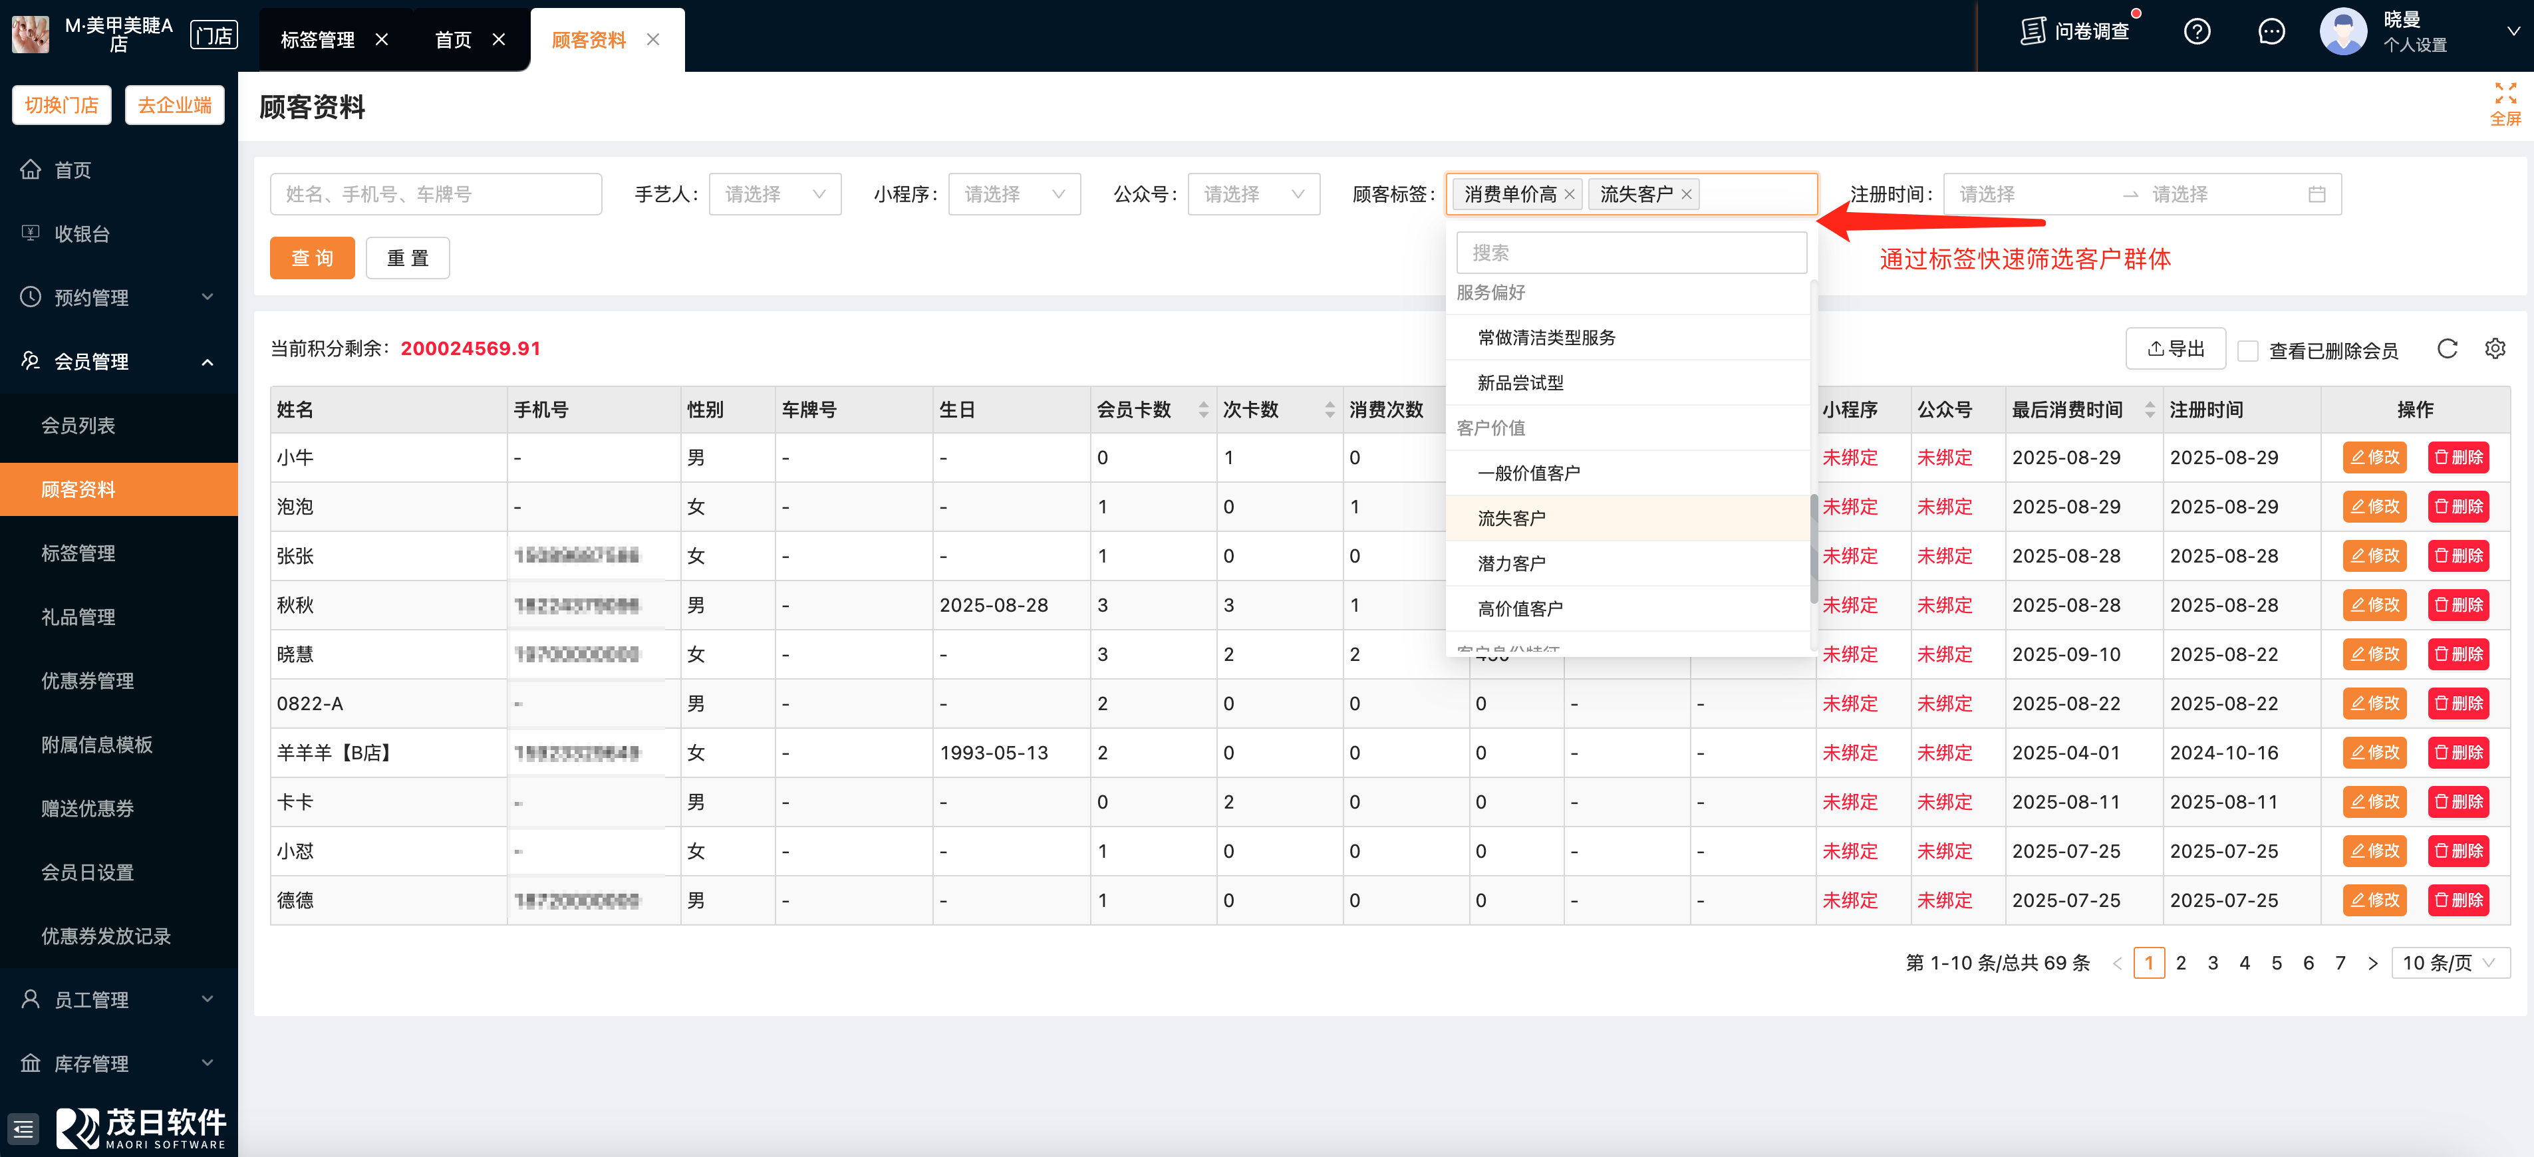Switch to the 标签管理 tab
The image size is (2534, 1157).
[x=317, y=41]
